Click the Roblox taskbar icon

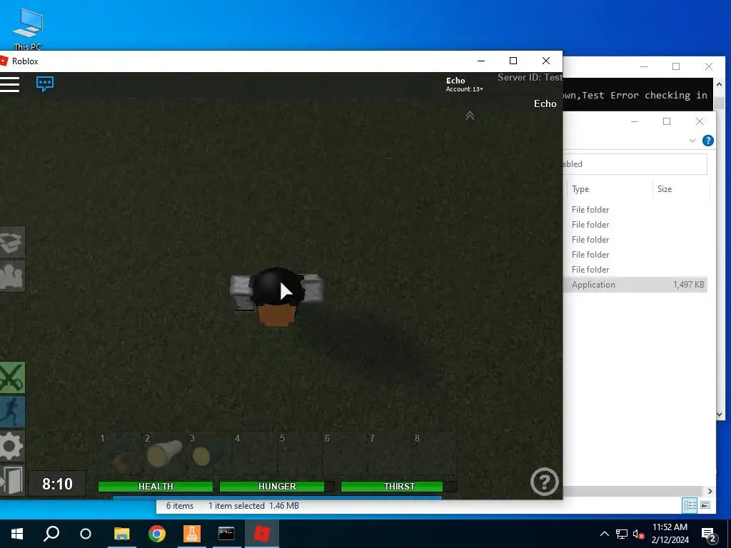tap(261, 534)
